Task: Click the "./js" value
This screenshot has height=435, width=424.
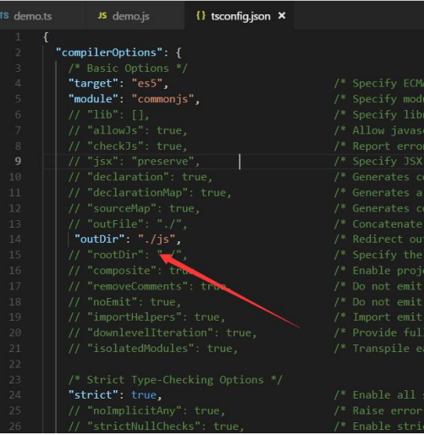Action: [x=157, y=240]
